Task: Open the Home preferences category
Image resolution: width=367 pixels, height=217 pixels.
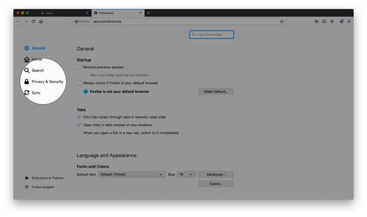Action: coord(33,60)
